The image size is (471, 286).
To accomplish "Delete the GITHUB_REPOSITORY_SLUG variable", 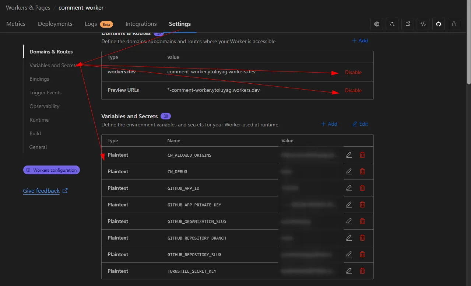I will [362, 254].
